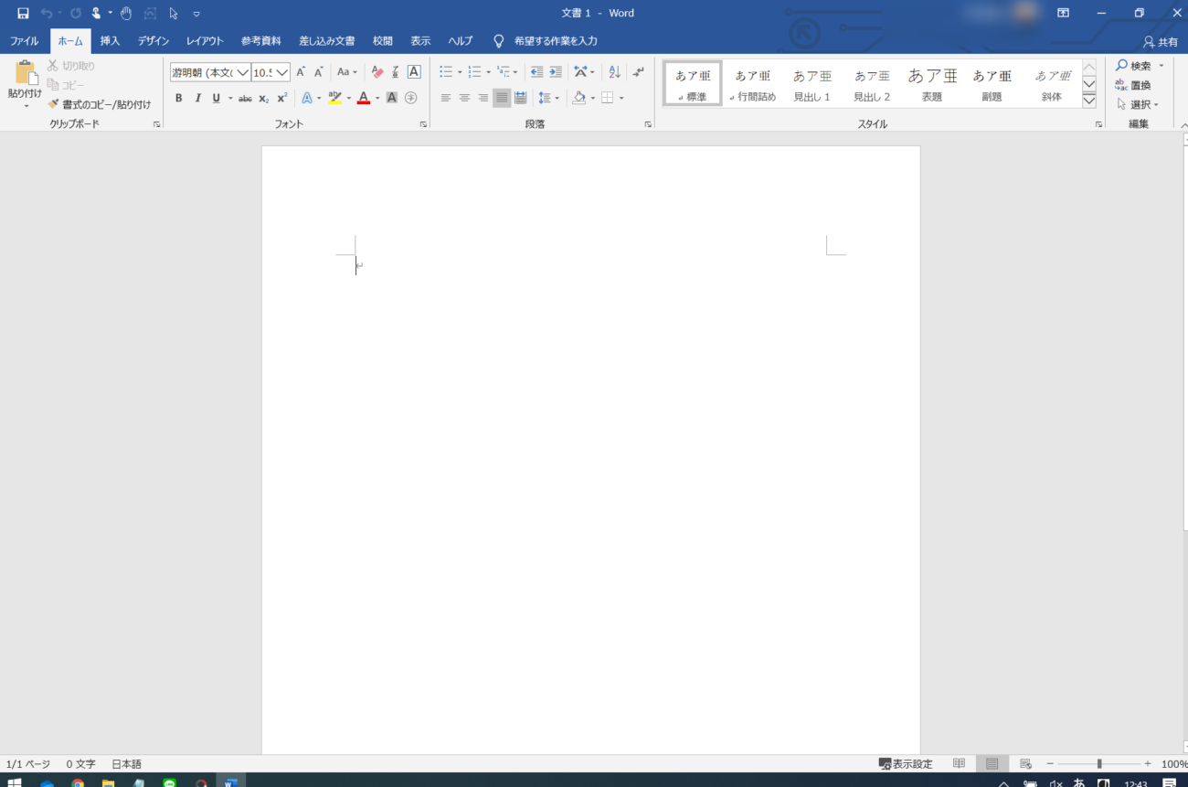The image size is (1188, 787).
Task: Click the Undo arrow in quick access toolbar
Action: coord(47,13)
